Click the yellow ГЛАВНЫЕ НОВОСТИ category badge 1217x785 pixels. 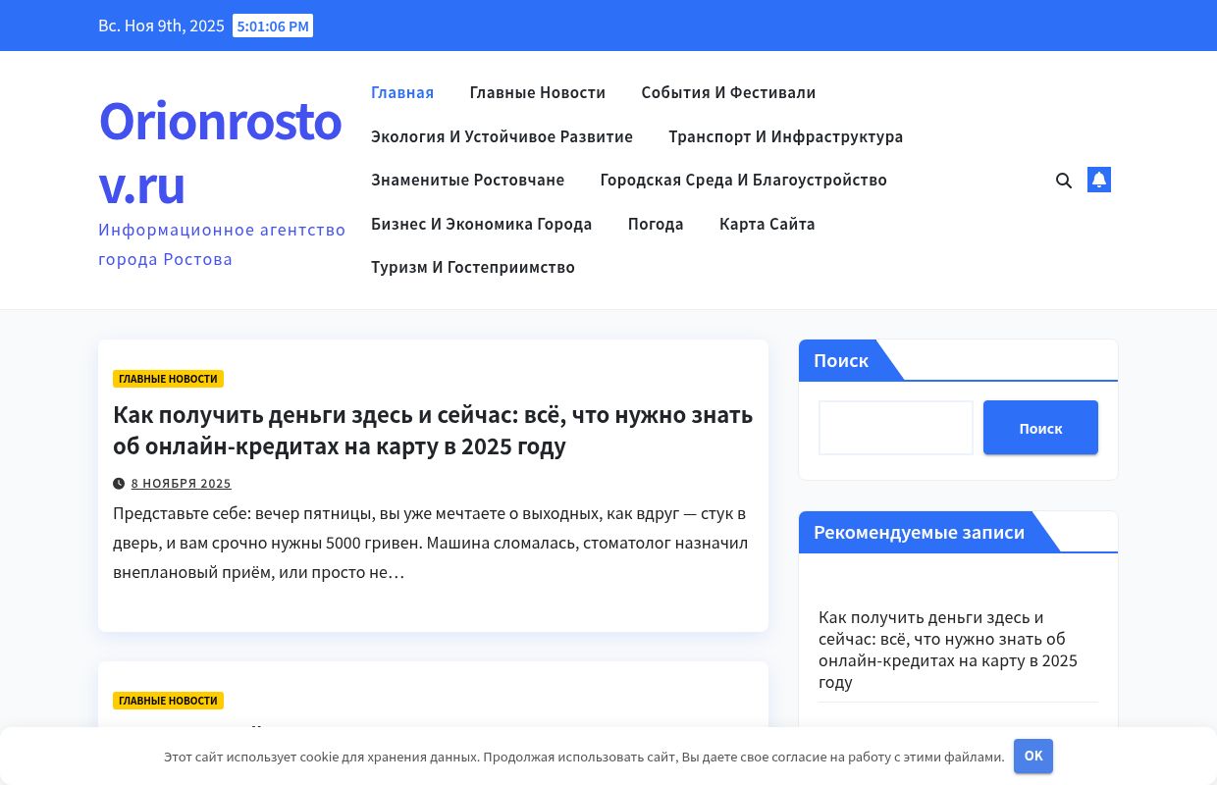(168, 379)
